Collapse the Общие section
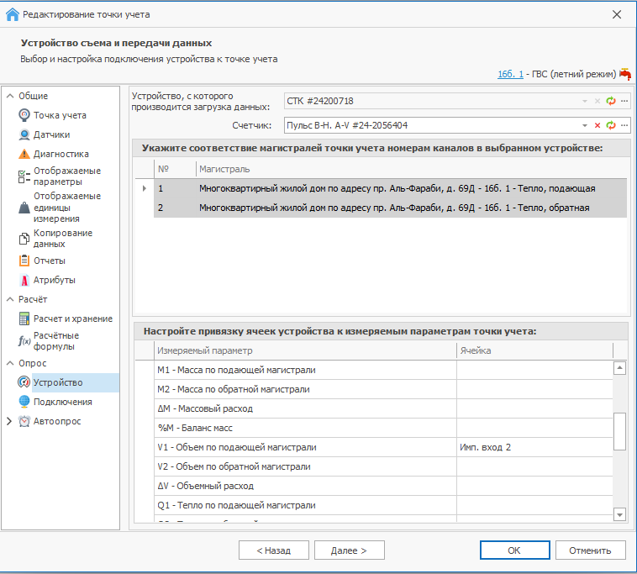Viewport: 637px width, 574px height. click(9, 96)
